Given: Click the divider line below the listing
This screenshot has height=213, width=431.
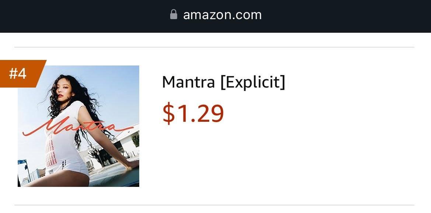Looking at the screenshot, I should click(x=214, y=205).
